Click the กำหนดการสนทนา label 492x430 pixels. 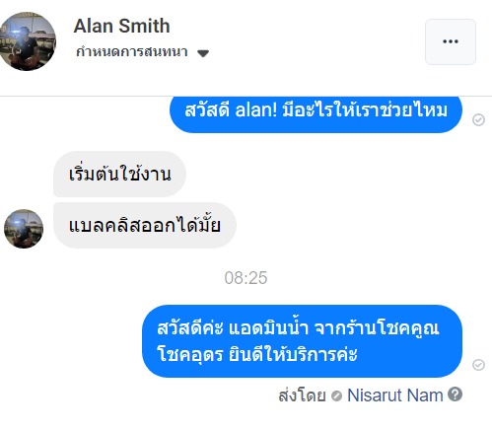132,52
